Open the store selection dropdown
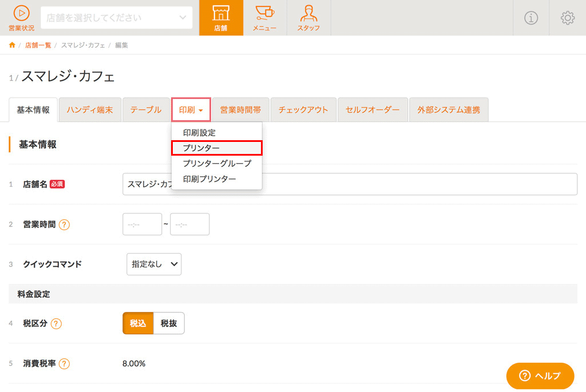 [x=116, y=18]
